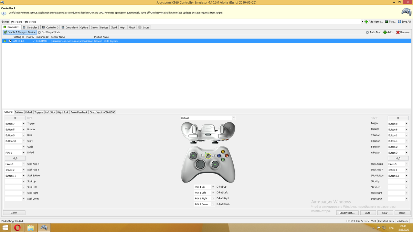
Task: Select the Generic USB Joystick device row
Action: [x=206, y=41]
